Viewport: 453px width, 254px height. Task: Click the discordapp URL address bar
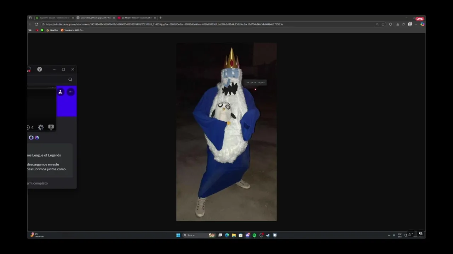click(x=209, y=24)
